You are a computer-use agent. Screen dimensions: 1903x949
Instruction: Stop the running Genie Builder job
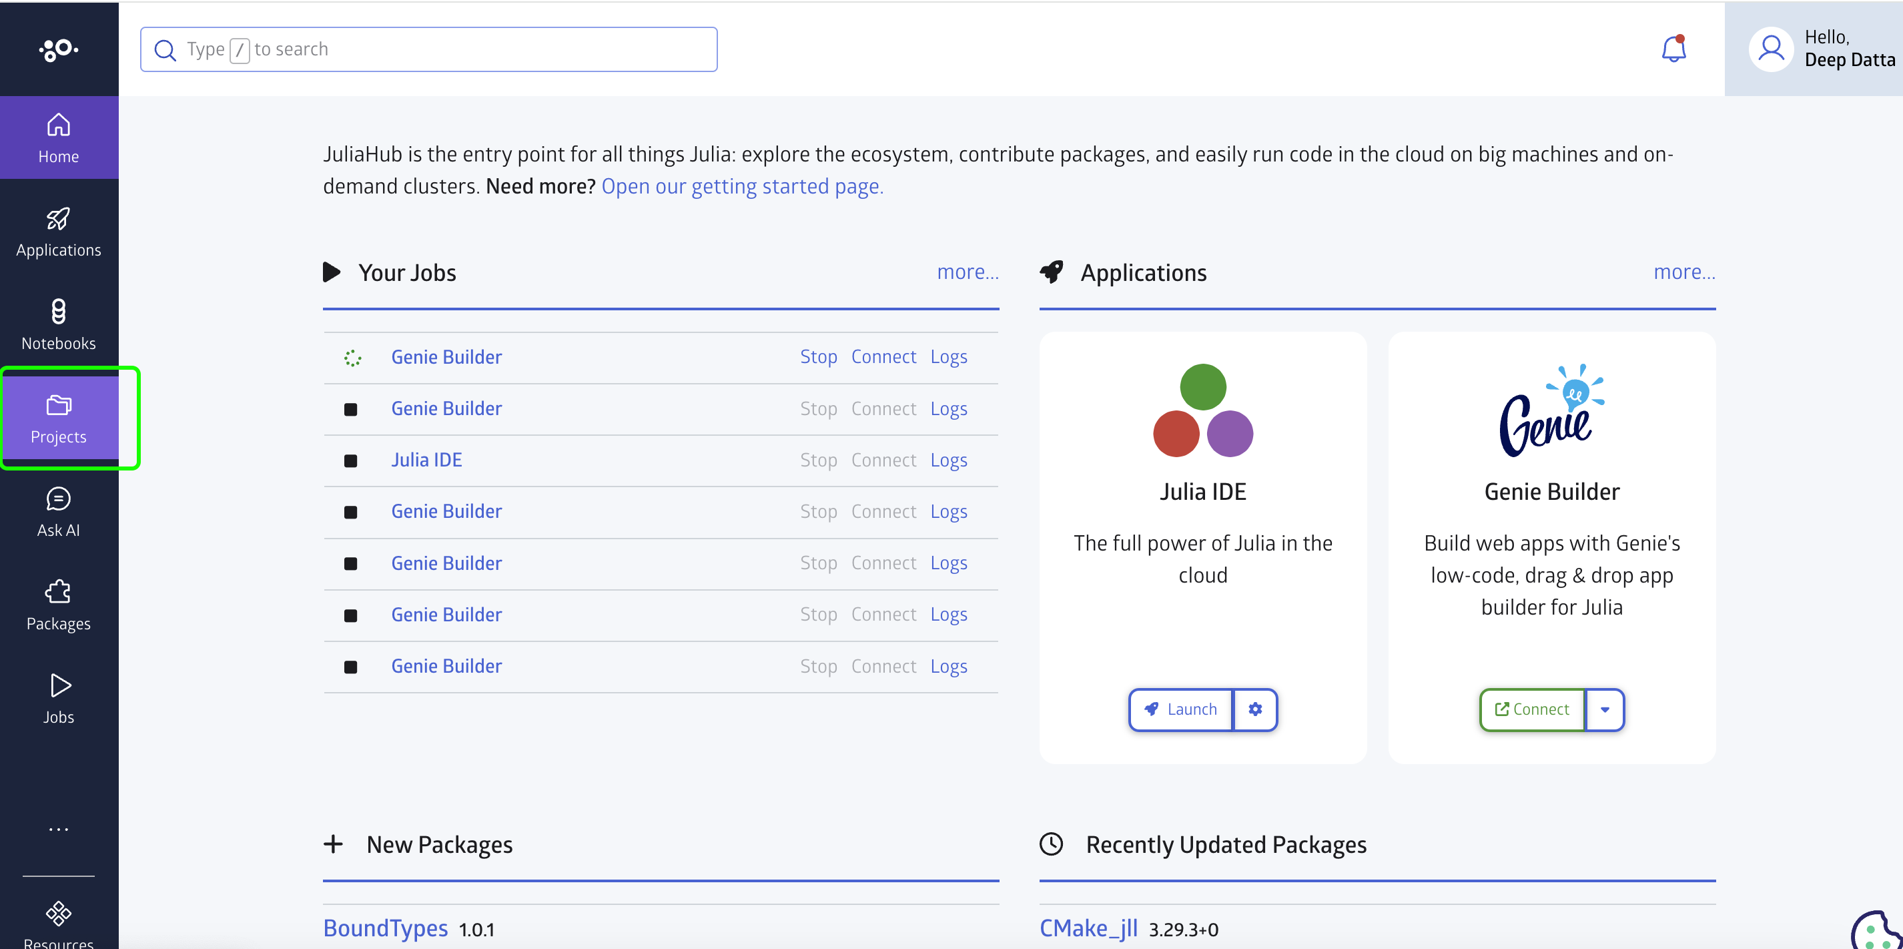point(819,357)
